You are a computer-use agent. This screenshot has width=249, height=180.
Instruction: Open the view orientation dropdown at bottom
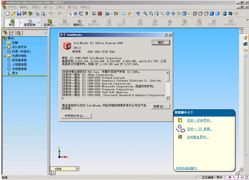77,169
